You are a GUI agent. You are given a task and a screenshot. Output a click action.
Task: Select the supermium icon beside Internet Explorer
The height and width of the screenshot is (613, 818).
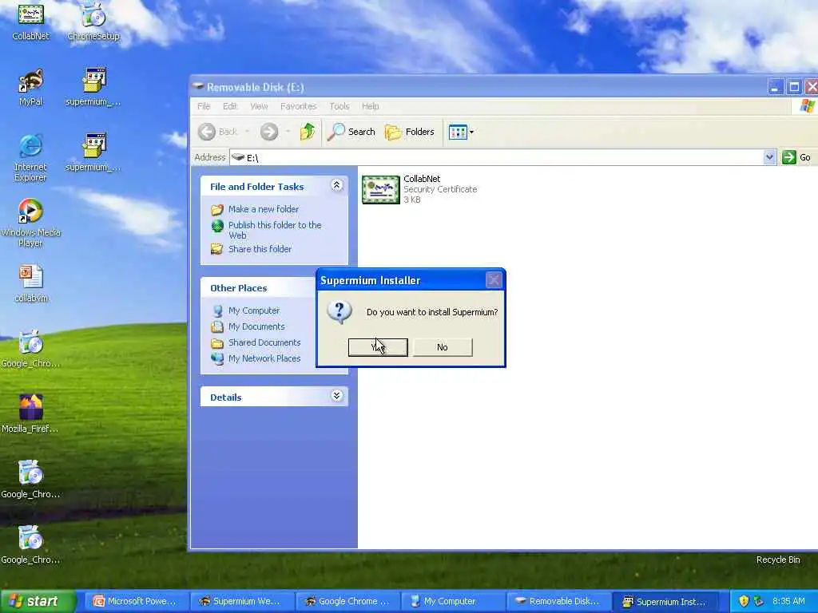[x=93, y=152]
